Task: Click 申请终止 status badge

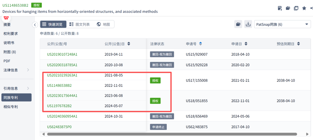Action: tap(158, 127)
